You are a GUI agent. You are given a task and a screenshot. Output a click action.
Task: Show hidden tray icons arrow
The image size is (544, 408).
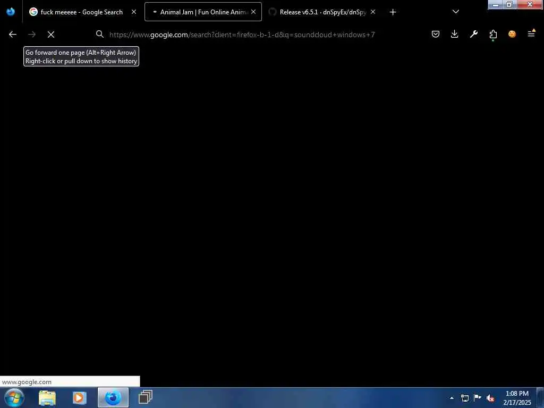pos(452,398)
